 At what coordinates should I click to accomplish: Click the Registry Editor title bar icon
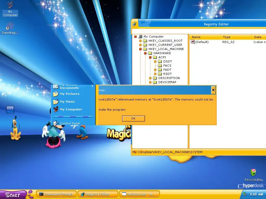pos(135,24)
